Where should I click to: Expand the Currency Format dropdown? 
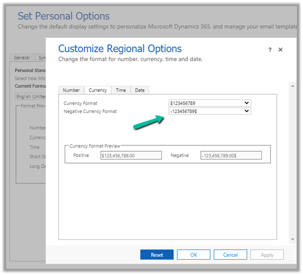point(210,103)
